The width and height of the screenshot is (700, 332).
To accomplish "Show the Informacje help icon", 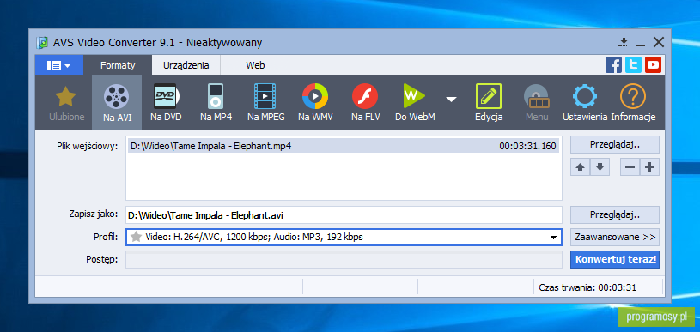I will [x=633, y=102].
